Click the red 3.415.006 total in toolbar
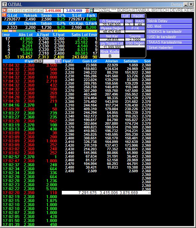The height and width of the screenshot is (228, 196). click(53, 11)
